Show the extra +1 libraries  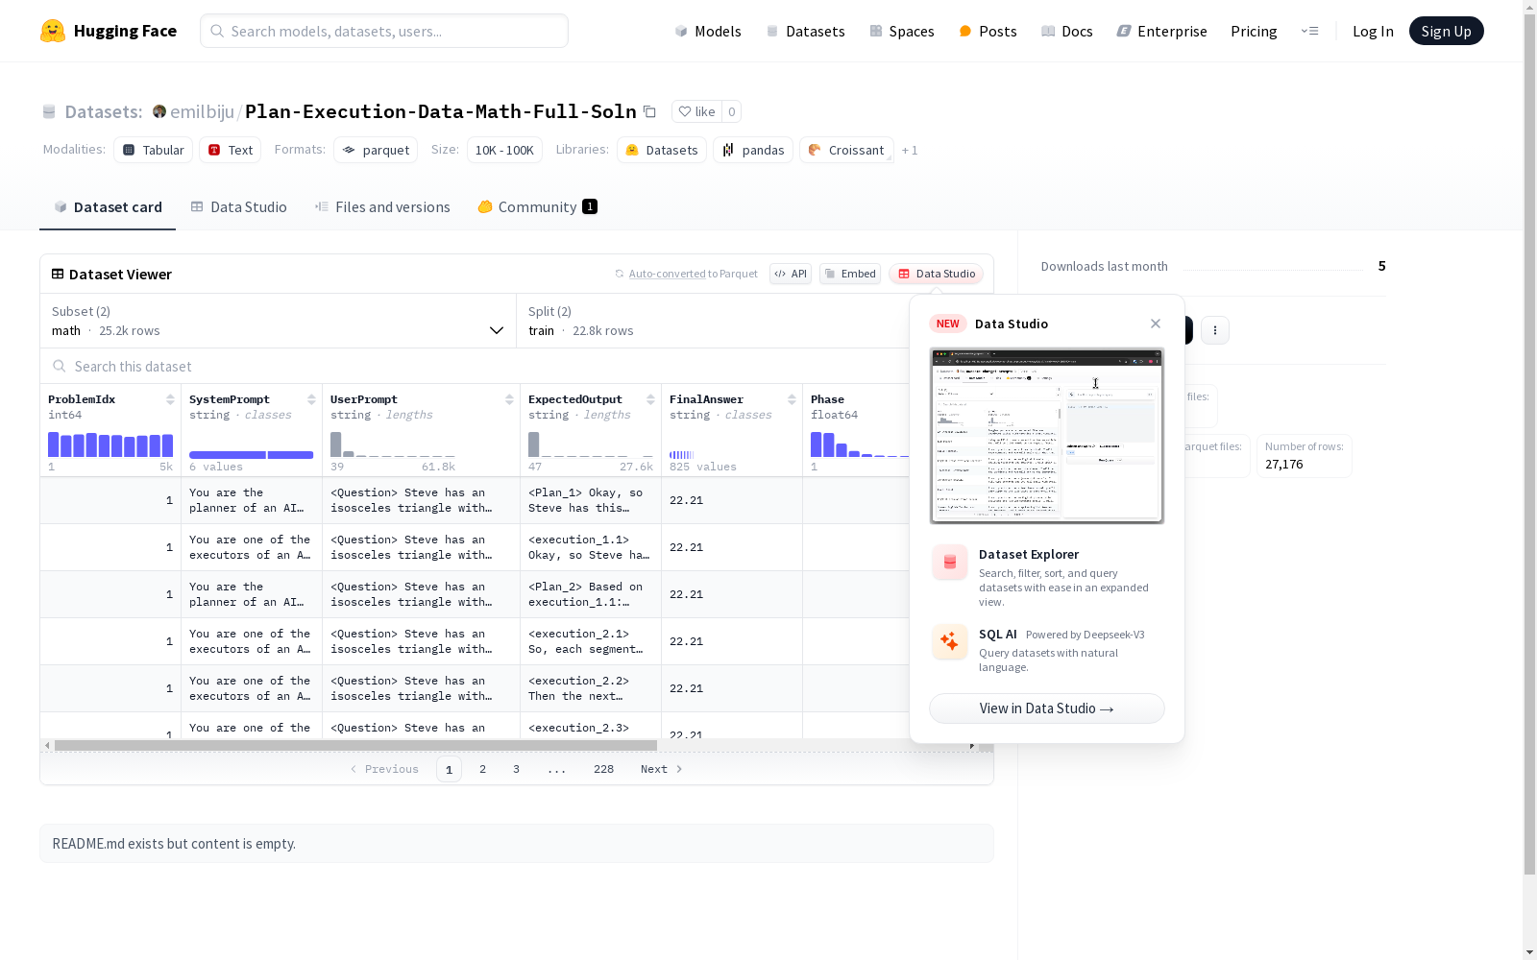[x=910, y=150]
